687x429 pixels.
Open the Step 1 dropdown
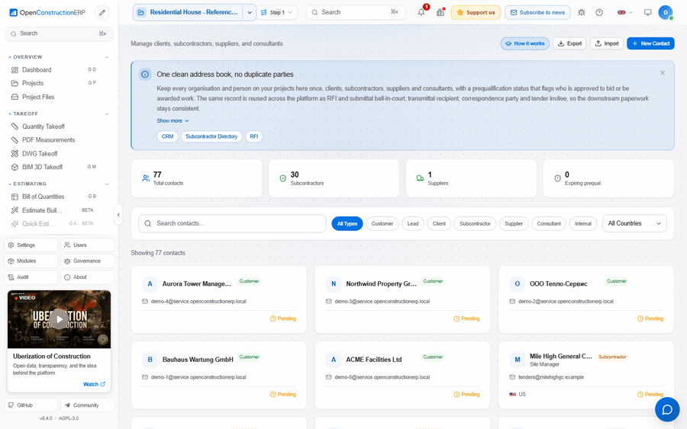(277, 12)
